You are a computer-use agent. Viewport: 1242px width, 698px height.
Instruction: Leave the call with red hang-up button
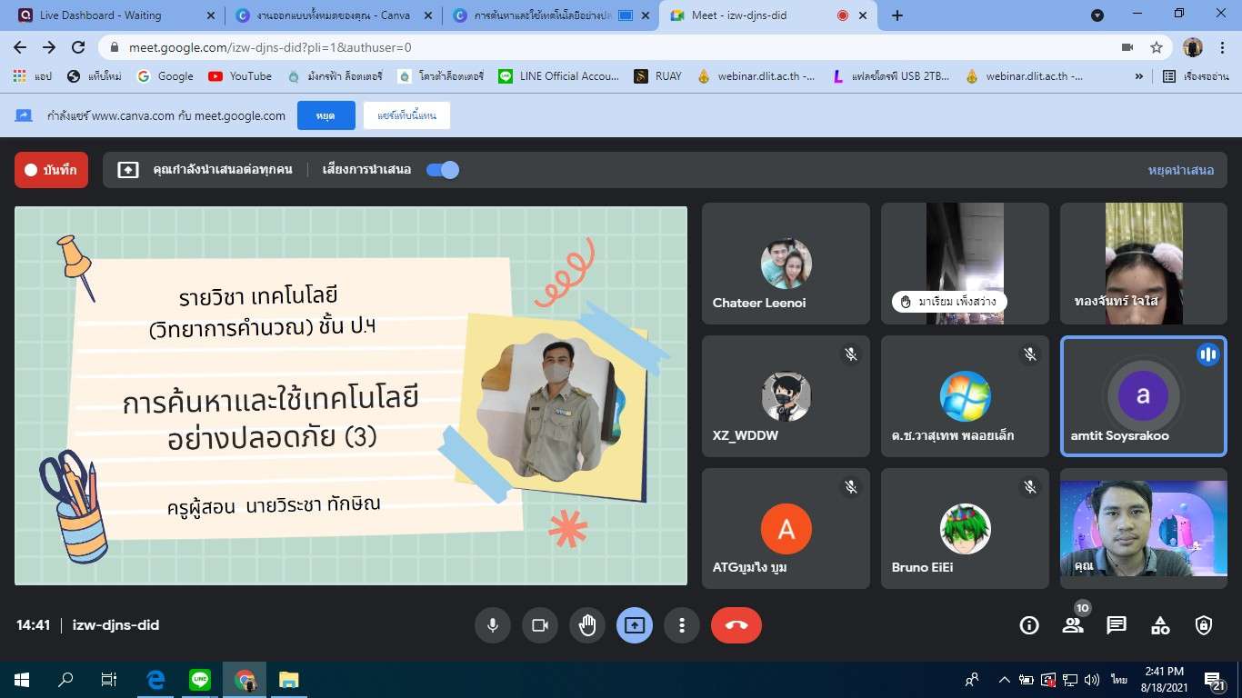click(736, 625)
